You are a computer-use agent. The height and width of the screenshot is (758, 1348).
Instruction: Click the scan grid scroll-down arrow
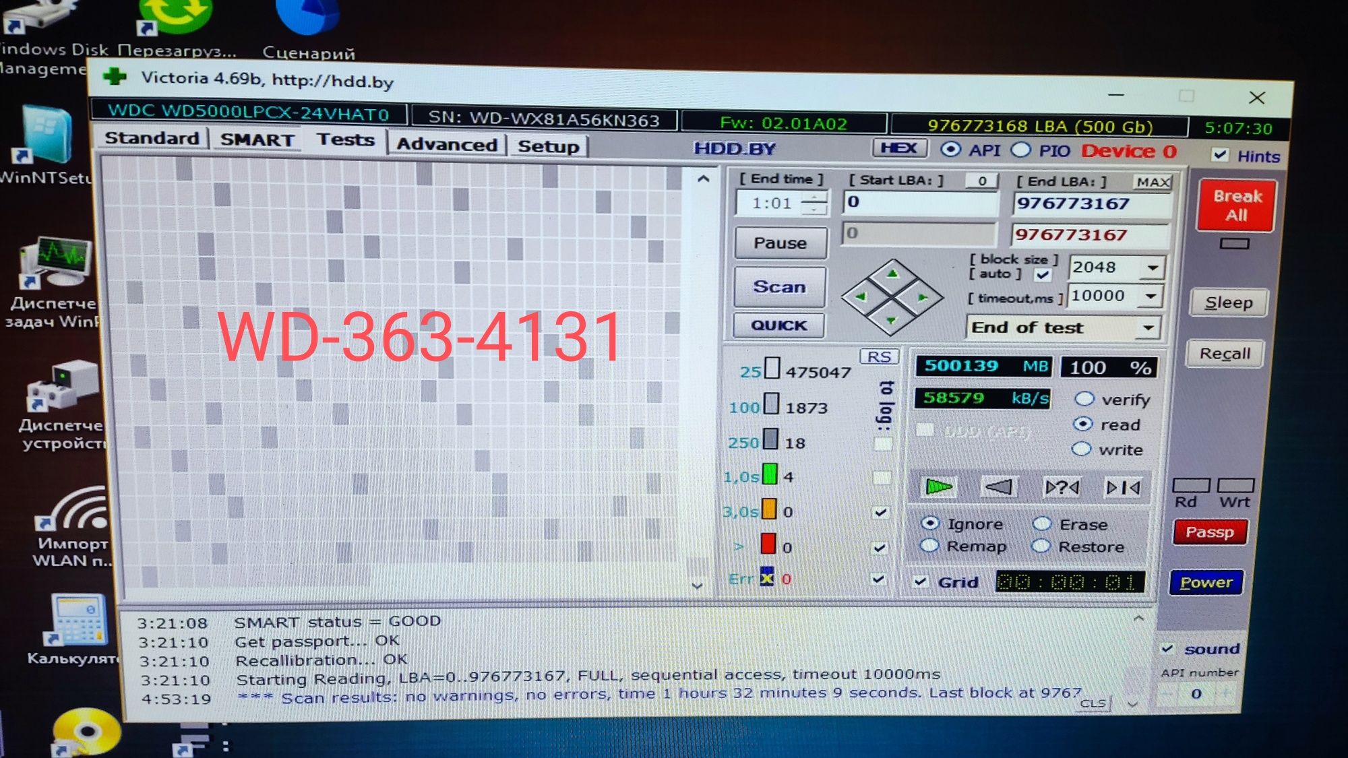click(698, 586)
